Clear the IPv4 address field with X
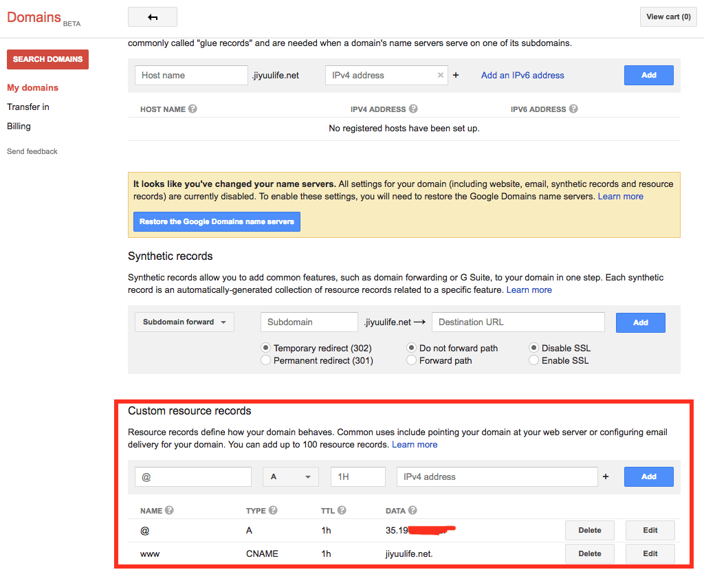Viewport: 704px width, 572px height. (x=441, y=76)
